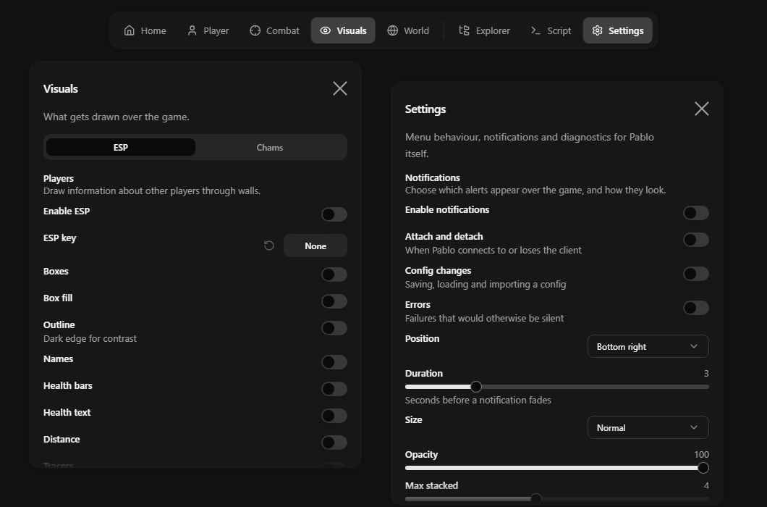
Task: Close the Settings panel
Action: pyautogui.click(x=702, y=109)
